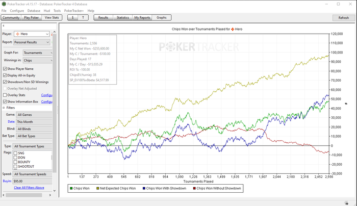Screen dimensions: 357x206
Task: Switch to View Stats tab
Action: pos(52,17)
